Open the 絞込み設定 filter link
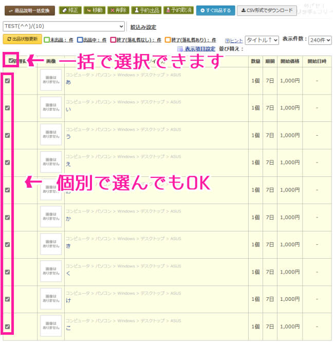 (x=143, y=27)
